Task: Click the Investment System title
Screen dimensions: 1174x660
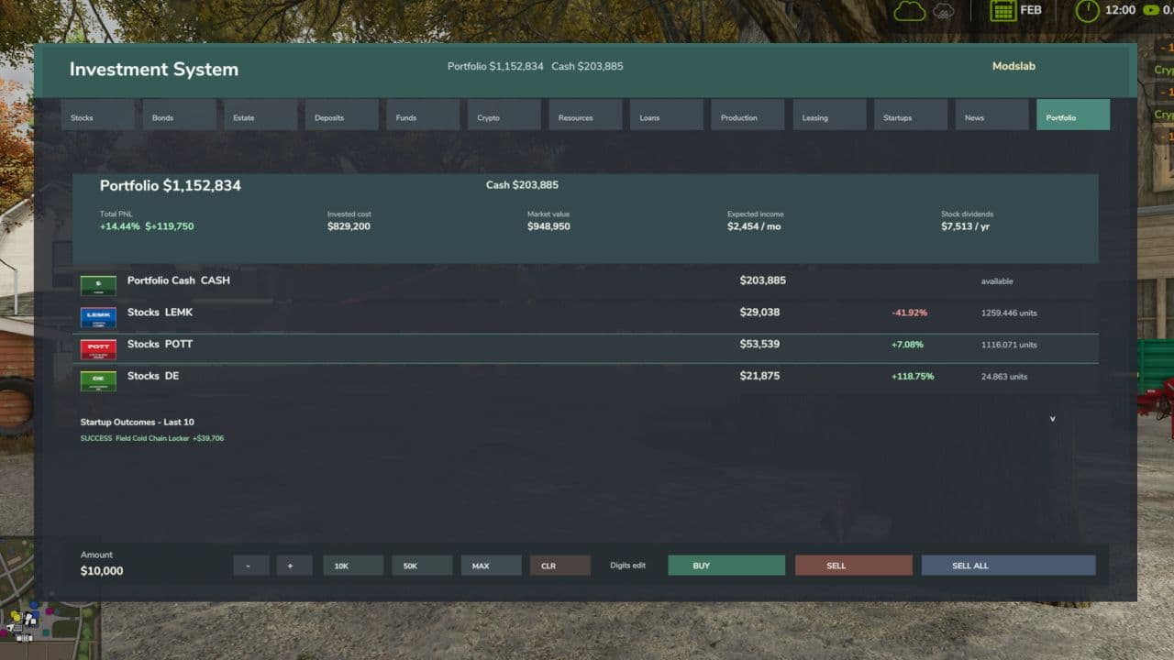Action: [x=154, y=70]
